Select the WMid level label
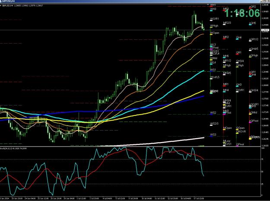270x201 pixels. tap(214, 58)
